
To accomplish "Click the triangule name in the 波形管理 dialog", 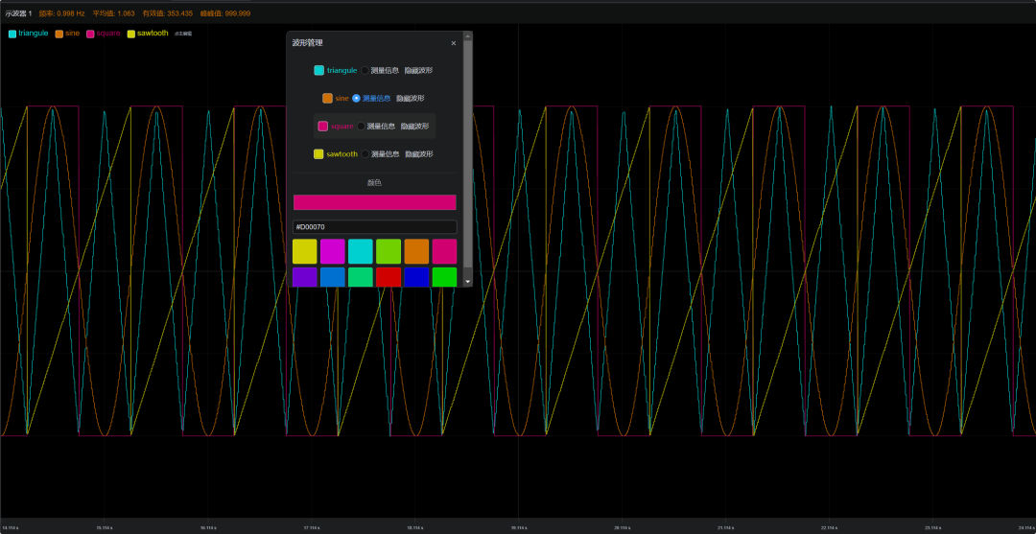I will pos(342,71).
